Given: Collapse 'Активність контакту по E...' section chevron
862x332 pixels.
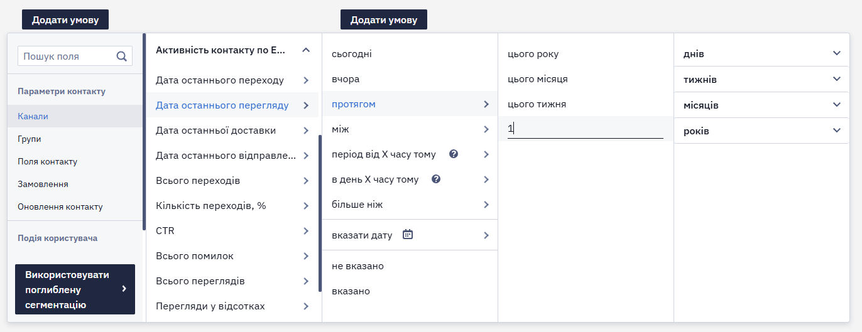Looking at the screenshot, I should (306, 50).
